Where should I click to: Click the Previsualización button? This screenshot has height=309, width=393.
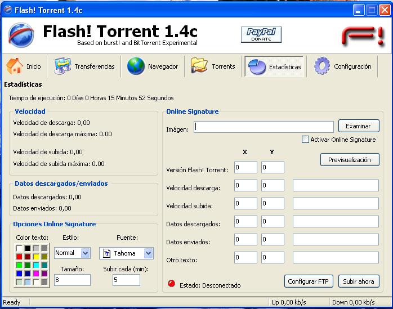350,160
